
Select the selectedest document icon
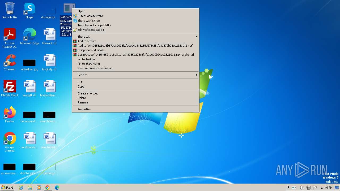point(49,141)
